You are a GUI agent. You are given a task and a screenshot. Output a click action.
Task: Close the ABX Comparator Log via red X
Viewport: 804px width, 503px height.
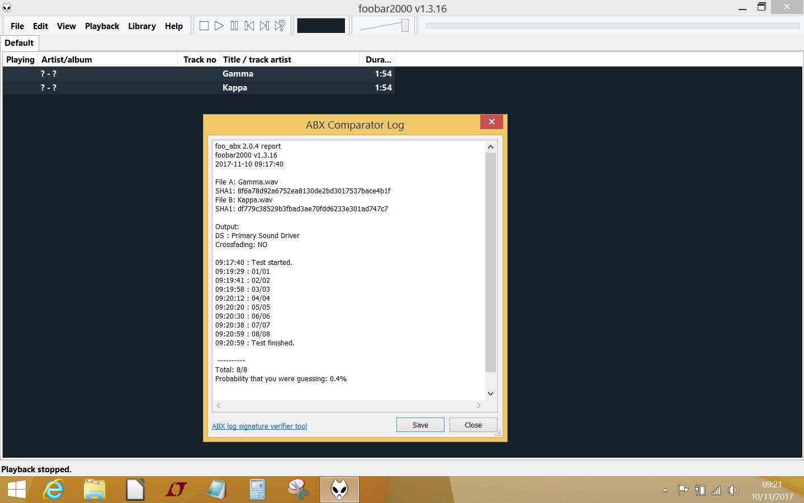[491, 122]
